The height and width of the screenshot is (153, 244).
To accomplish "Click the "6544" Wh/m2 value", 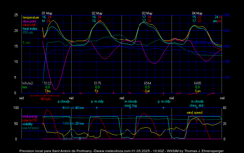I will coord(147,83).
